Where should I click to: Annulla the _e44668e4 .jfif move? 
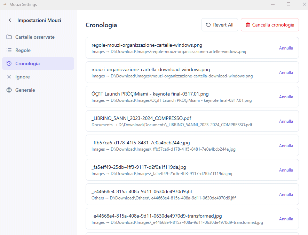[x=286, y=195]
